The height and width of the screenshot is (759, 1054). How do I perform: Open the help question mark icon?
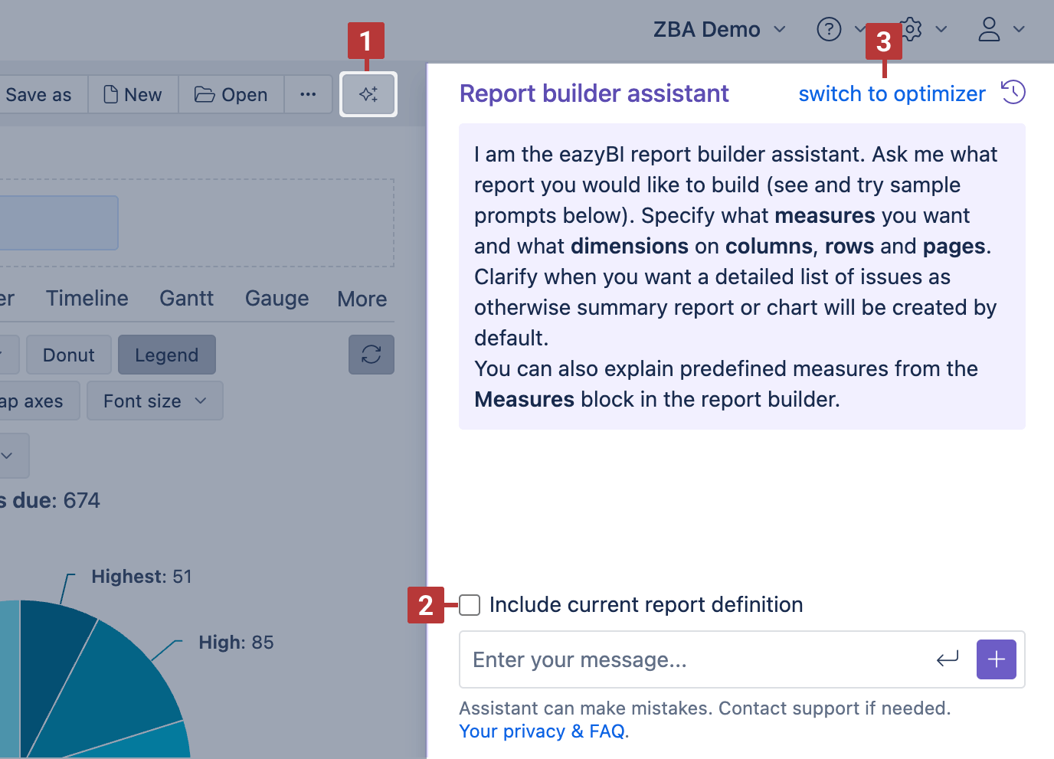(x=829, y=29)
